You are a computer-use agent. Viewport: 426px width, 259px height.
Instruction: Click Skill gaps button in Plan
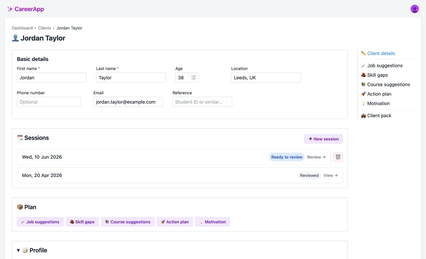82,222
